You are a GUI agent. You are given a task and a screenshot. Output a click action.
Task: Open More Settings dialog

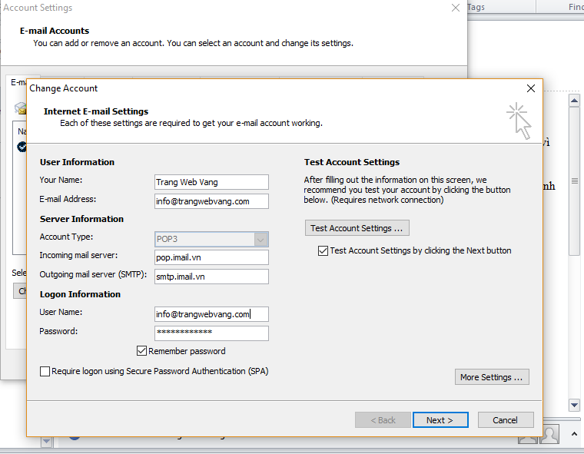point(492,377)
